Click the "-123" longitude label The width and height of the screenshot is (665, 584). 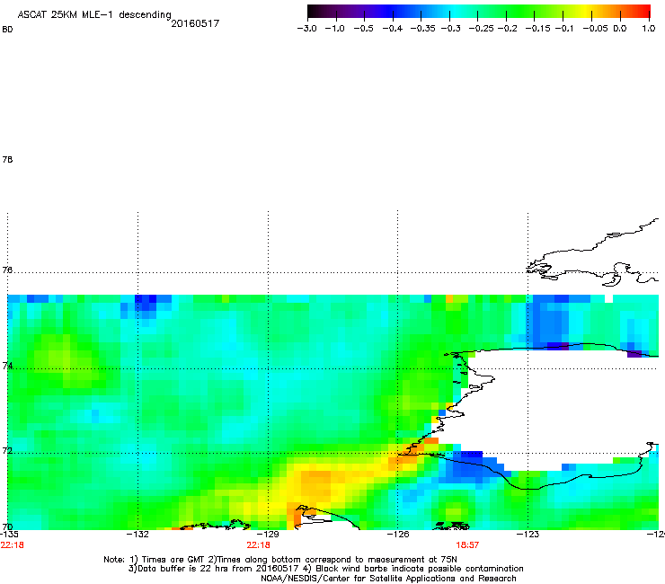coord(528,534)
